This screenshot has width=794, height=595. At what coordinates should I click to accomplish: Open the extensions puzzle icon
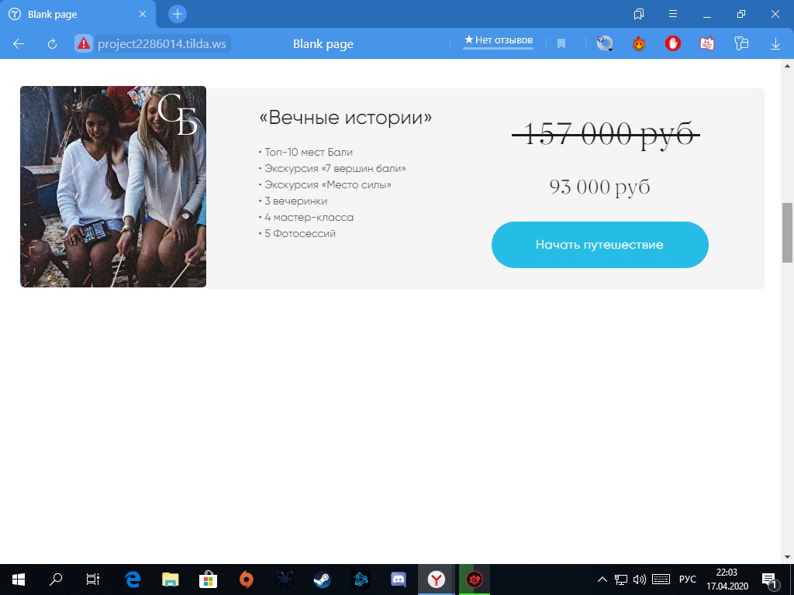(740, 43)
